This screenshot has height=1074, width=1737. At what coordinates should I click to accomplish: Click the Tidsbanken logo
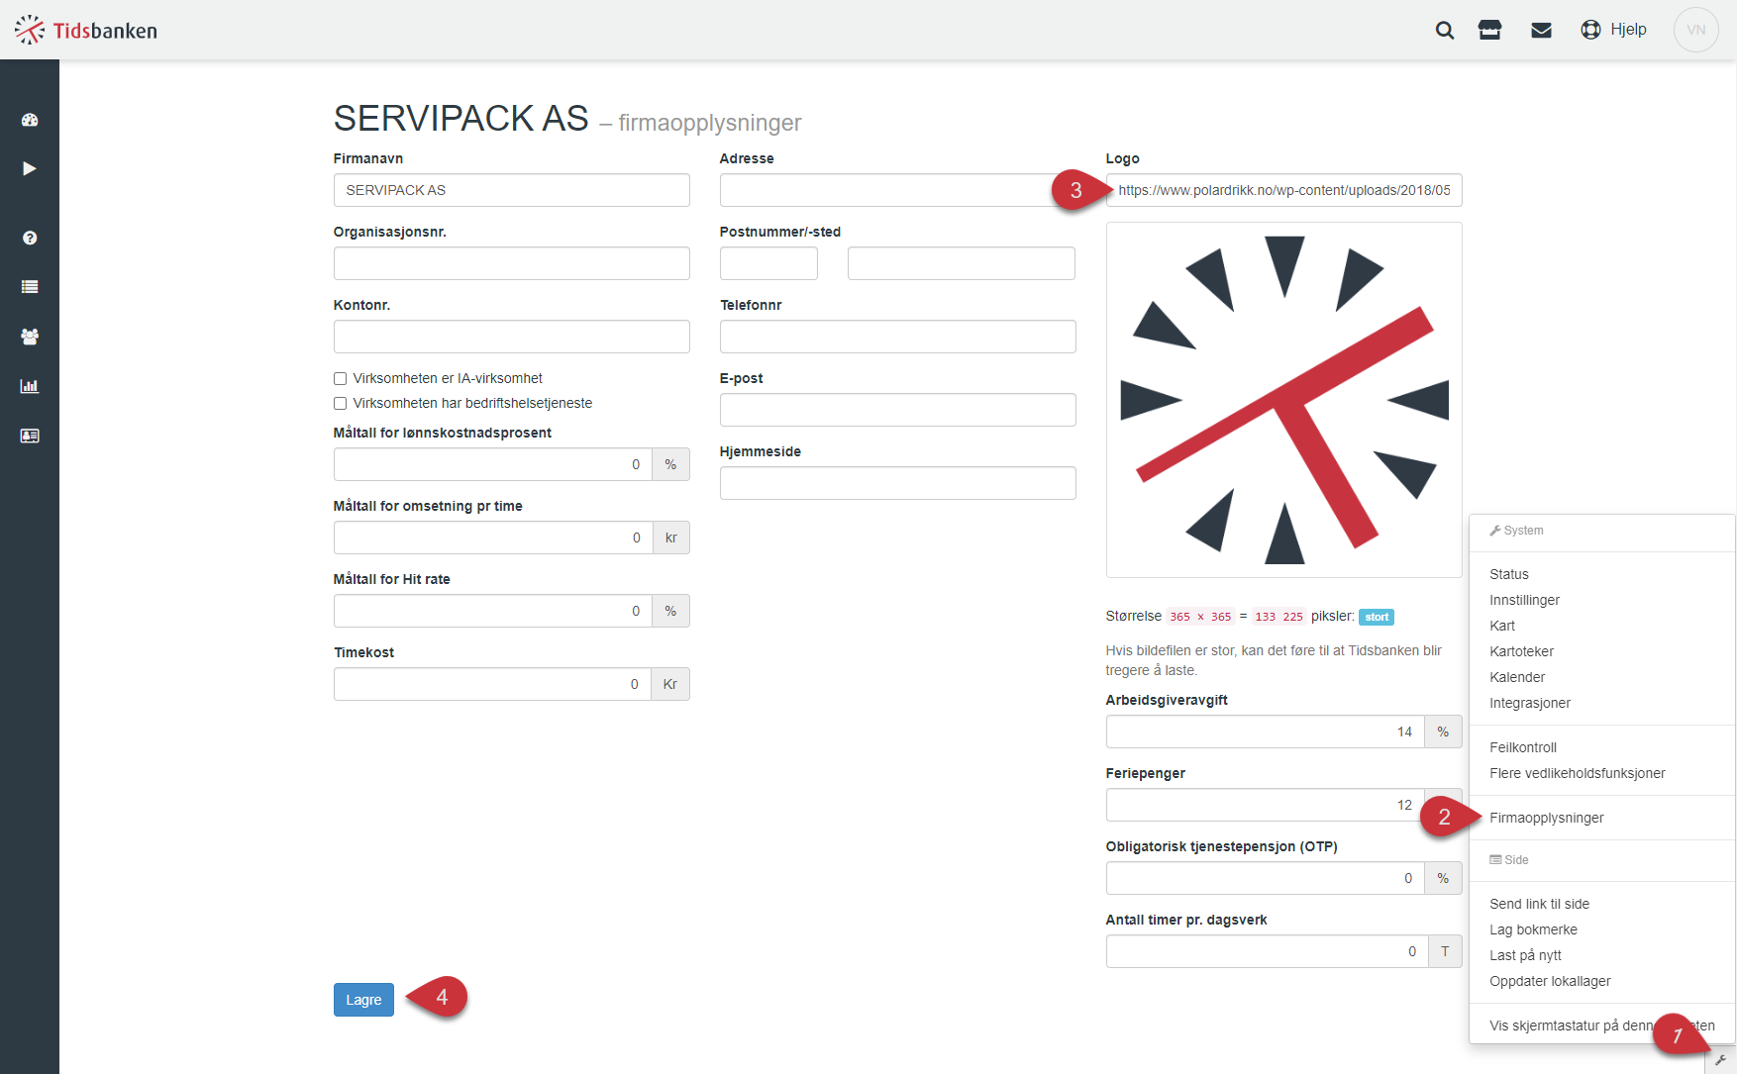(x=86, y=30)
